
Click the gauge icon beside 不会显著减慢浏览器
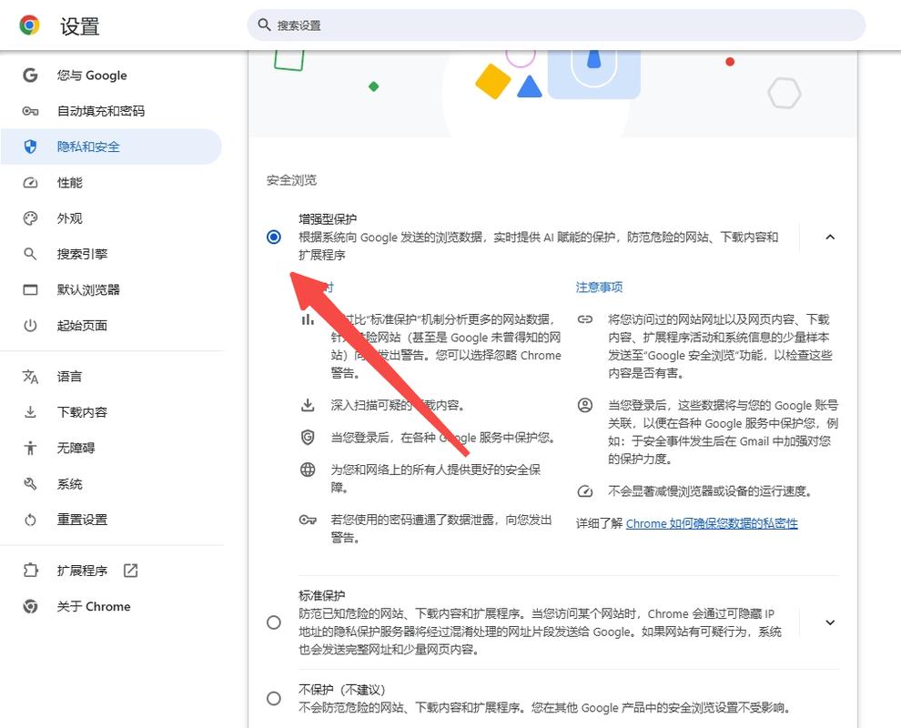coord(585,490)
